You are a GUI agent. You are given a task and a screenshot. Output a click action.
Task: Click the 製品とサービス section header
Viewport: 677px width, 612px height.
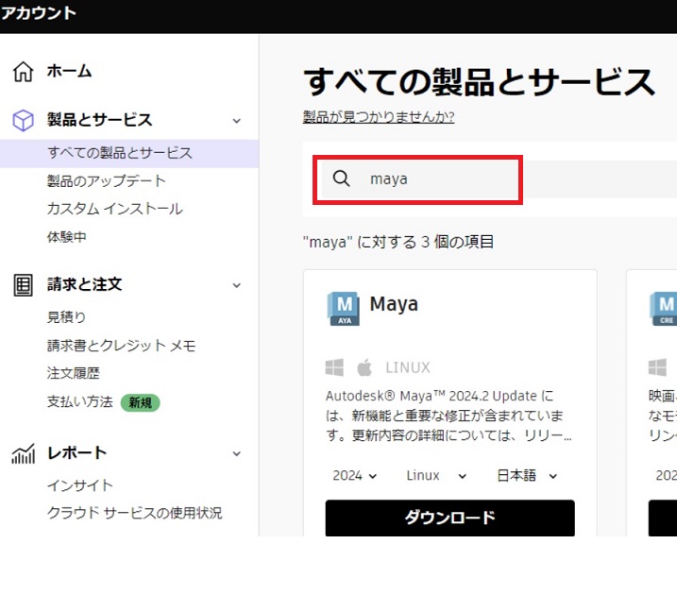99,120
